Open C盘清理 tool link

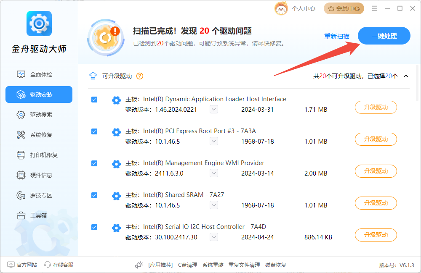[x=188, y=265]
